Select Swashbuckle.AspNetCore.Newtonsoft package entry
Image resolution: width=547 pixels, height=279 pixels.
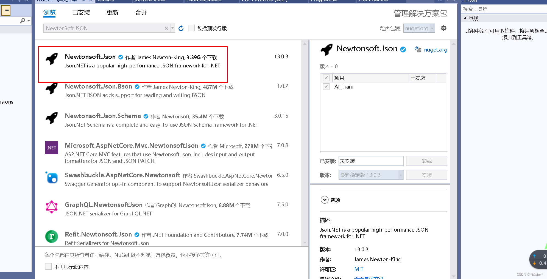tap(168, 180)
